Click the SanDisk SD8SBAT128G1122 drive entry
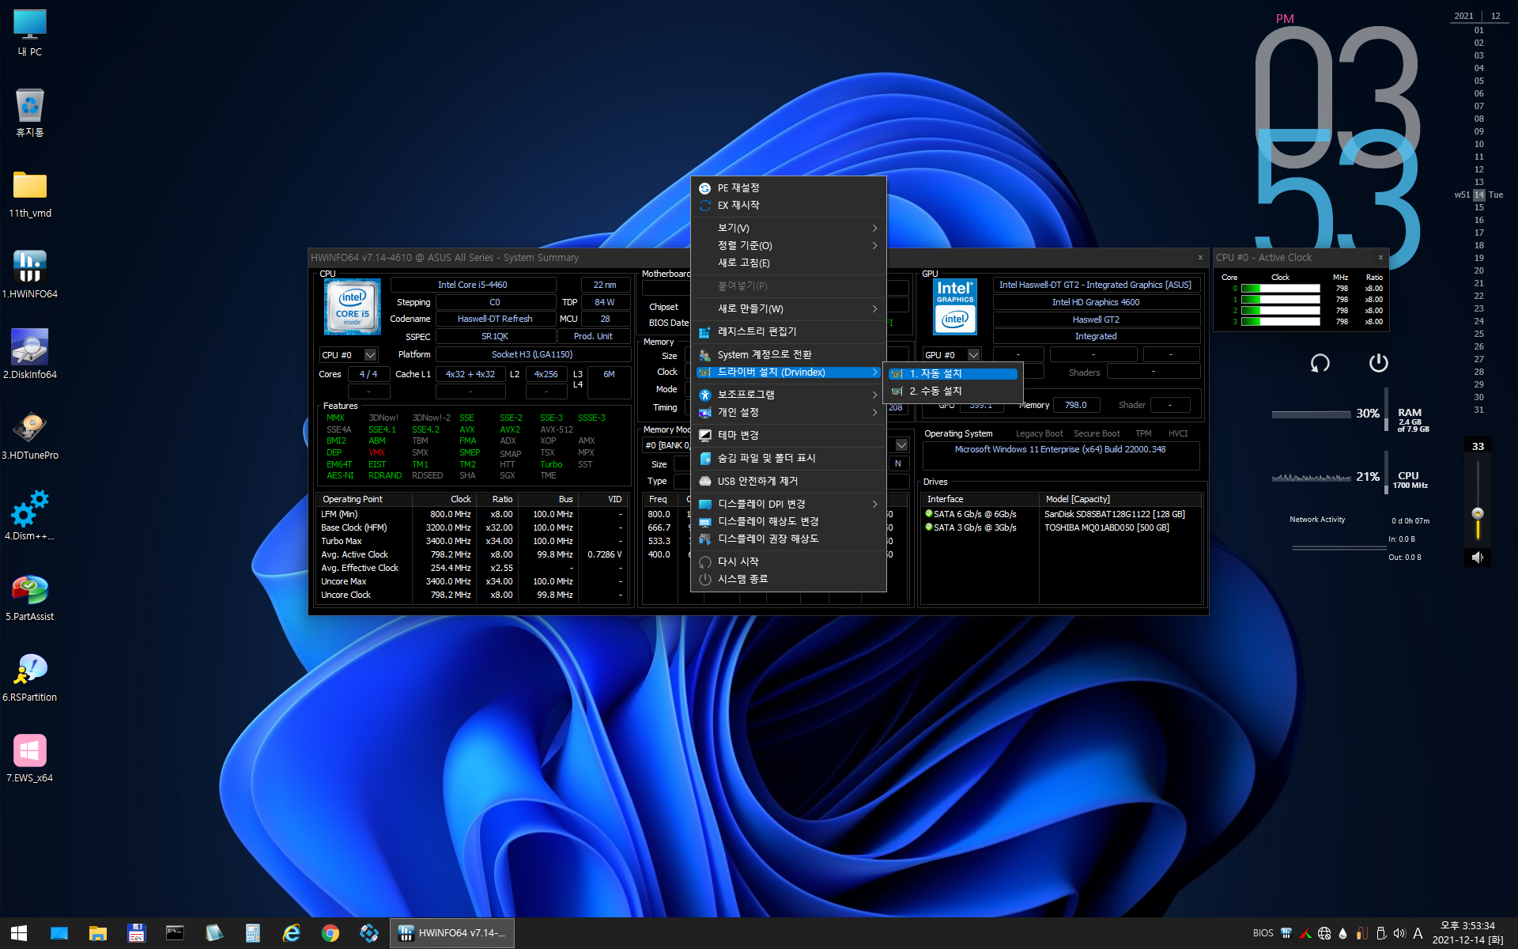Viewport: 1518px width, 949px height. pos(1114,514)
